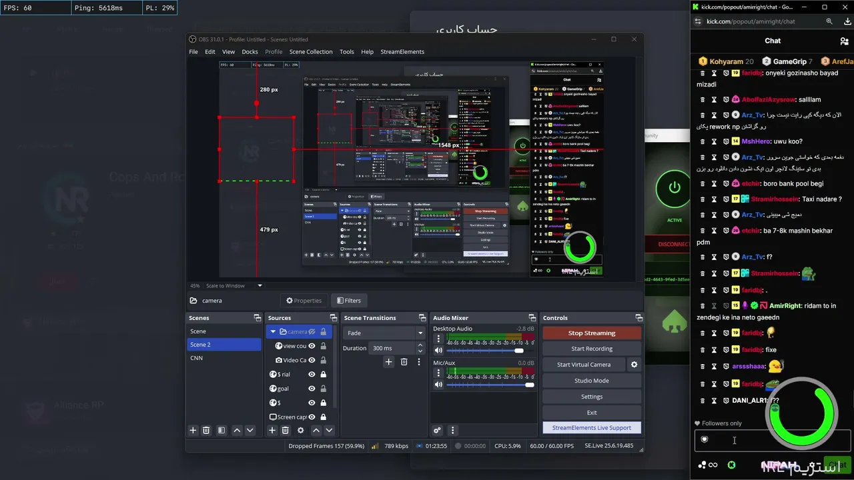The image size is (854, 480).
Task: Undock the Audio Mixer panel
Action: (x=532, y=318)
